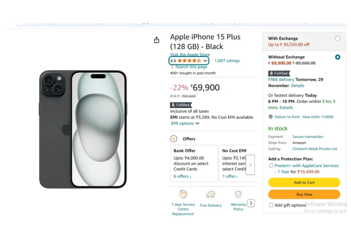Click the Warranty Policy shield icon
The height and width of the screenshot is (234, 351).
[238, 194]
